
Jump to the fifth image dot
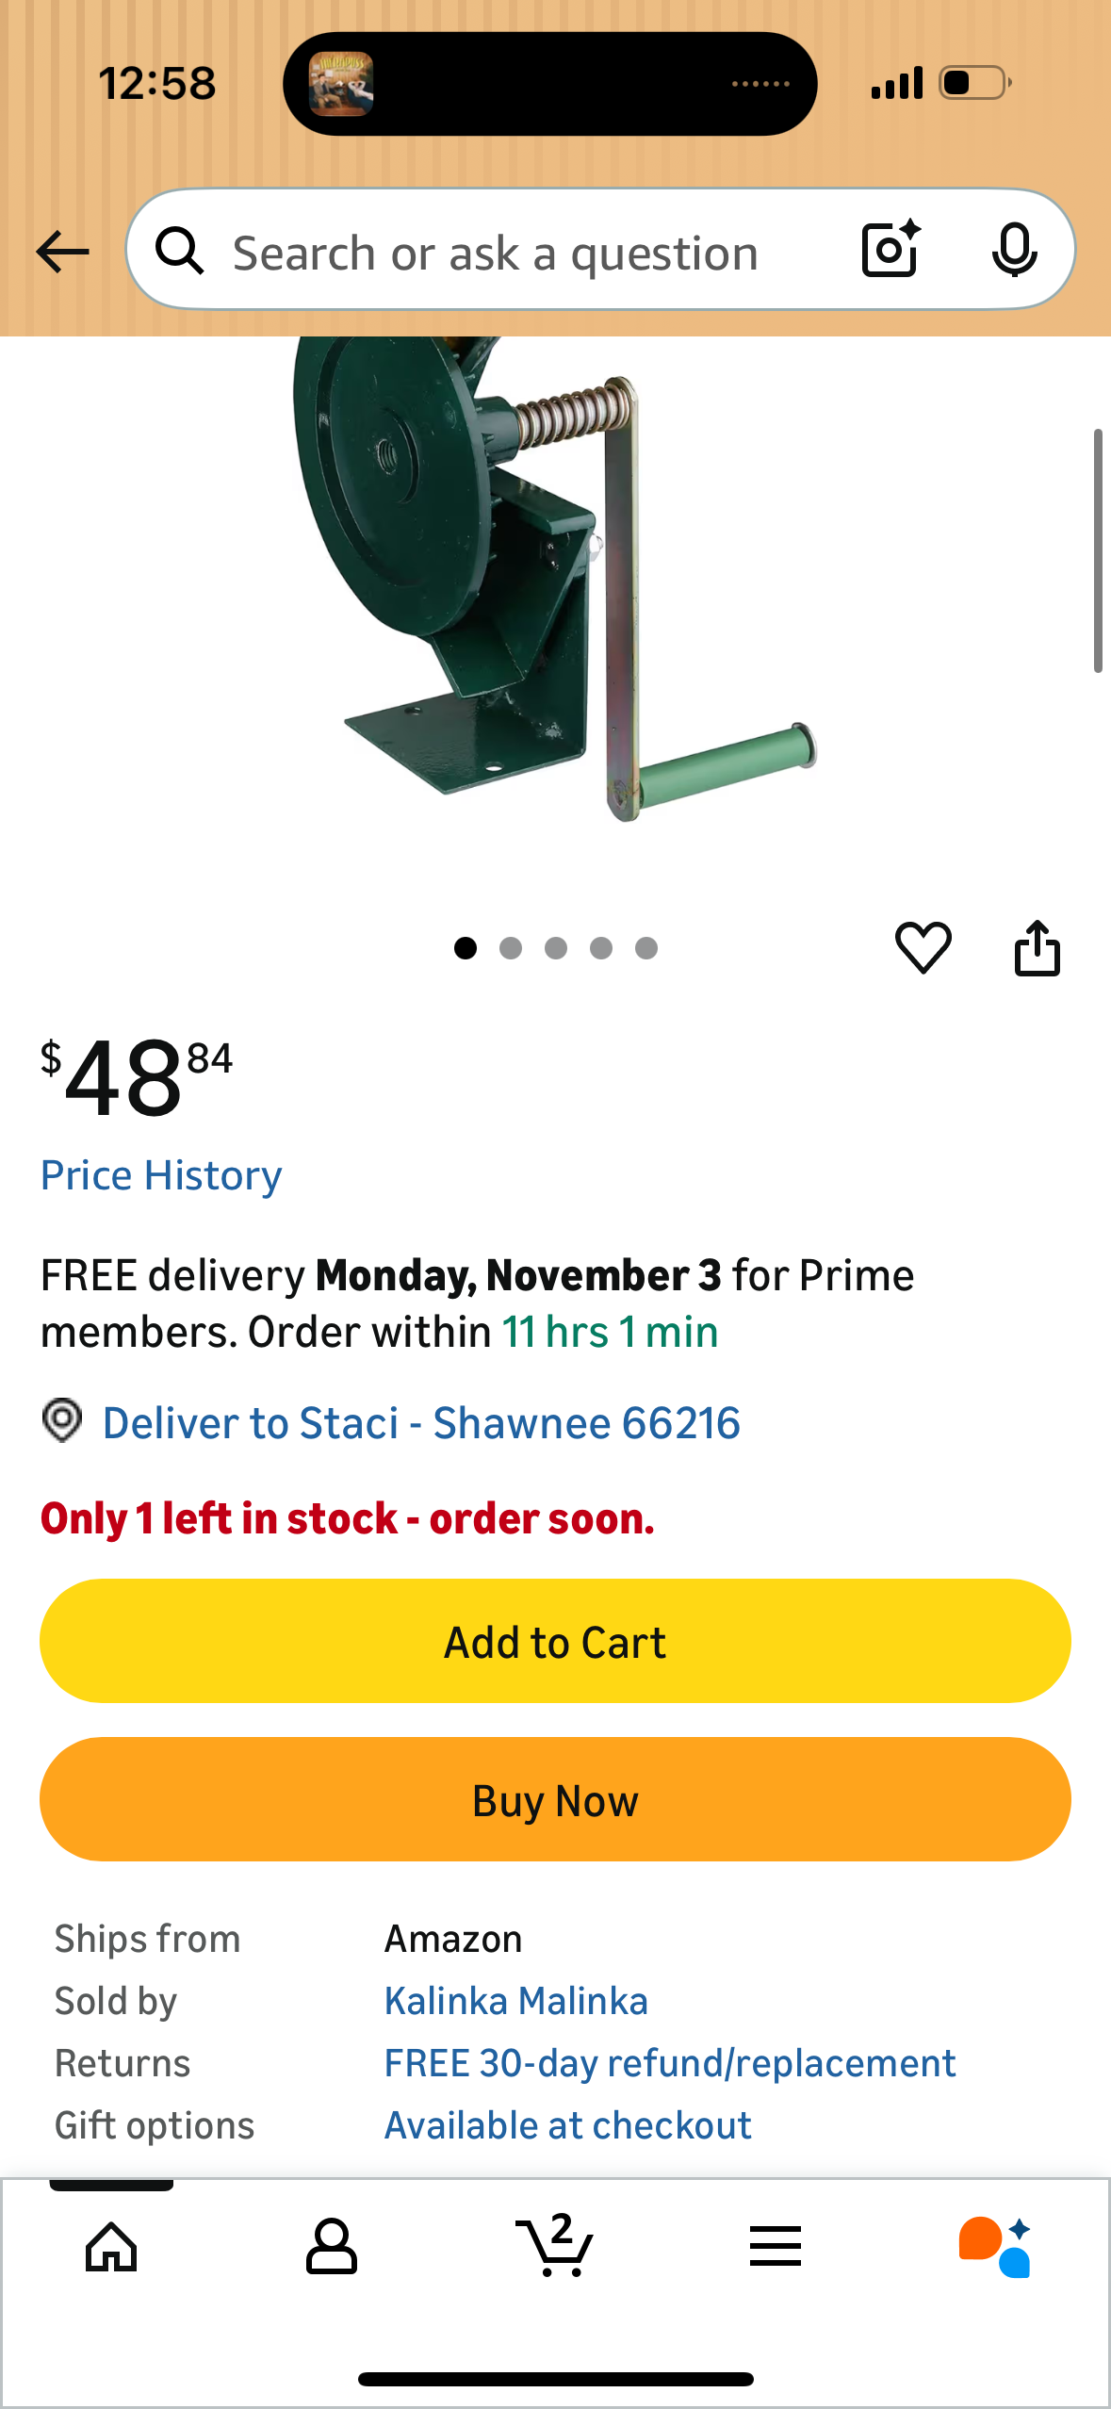tap(646, 948)
